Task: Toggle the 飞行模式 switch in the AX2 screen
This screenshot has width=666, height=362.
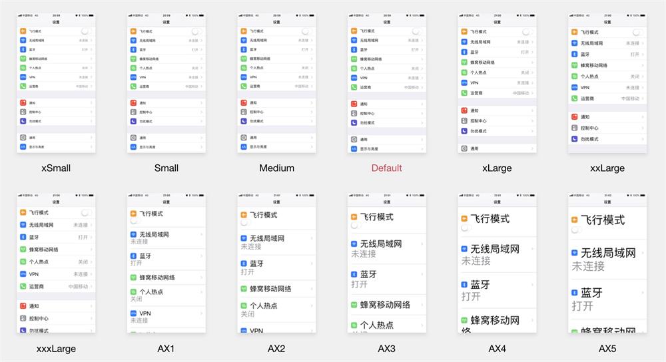Action: coord(246,223)
